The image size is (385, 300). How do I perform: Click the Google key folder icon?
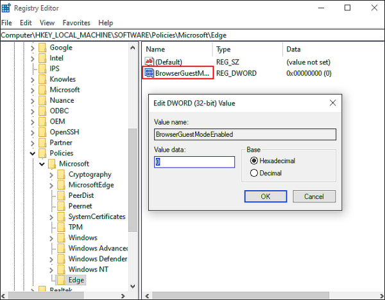(x=42, y=48)
